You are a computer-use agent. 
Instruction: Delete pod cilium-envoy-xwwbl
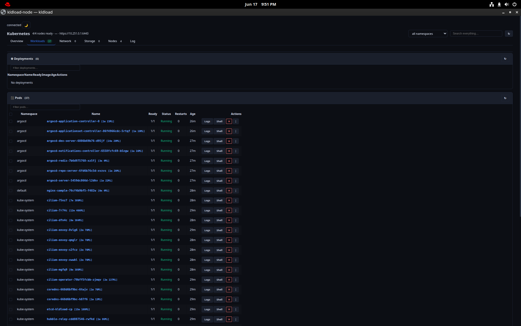(x=229, y=260)
